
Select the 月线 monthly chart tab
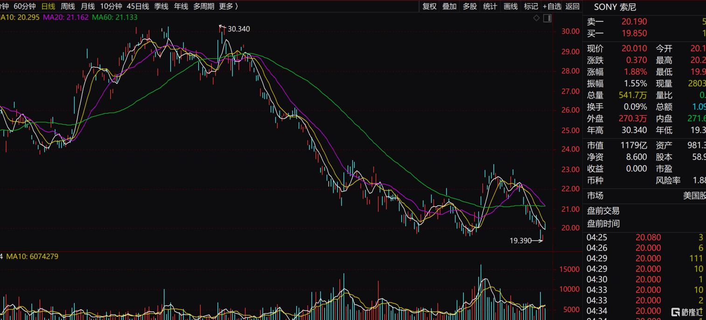click(88, 7)
